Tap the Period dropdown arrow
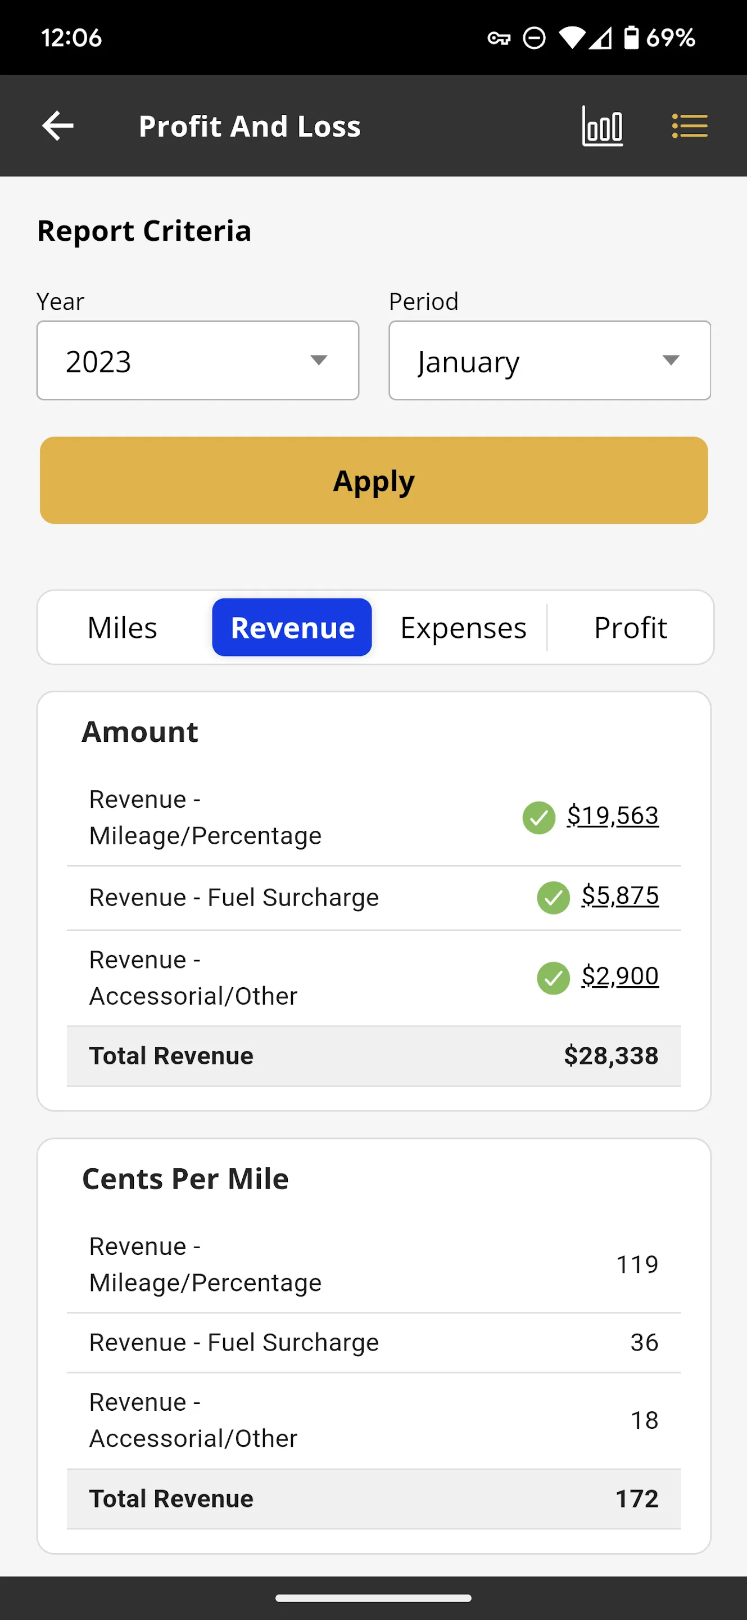 [x=671, y=361]
